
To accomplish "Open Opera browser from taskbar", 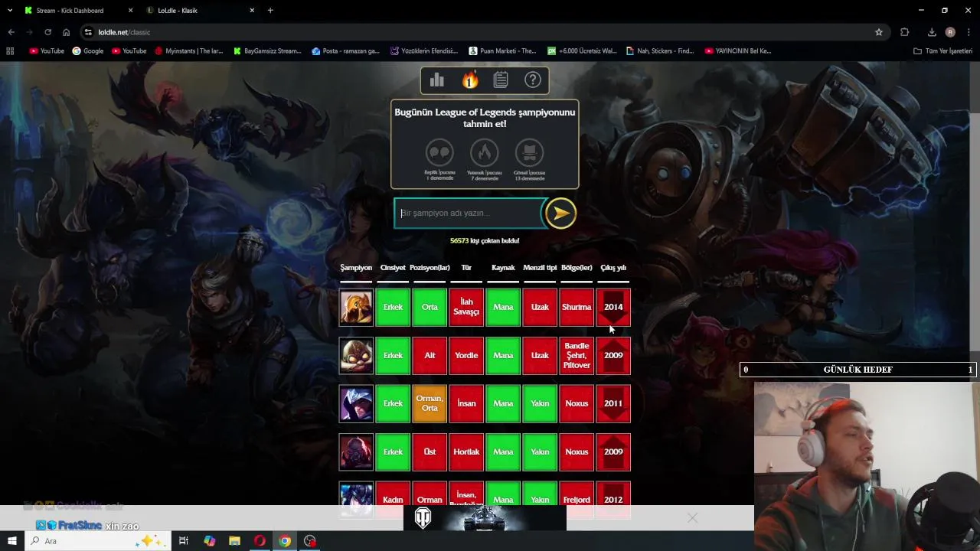I will (260, 541).
